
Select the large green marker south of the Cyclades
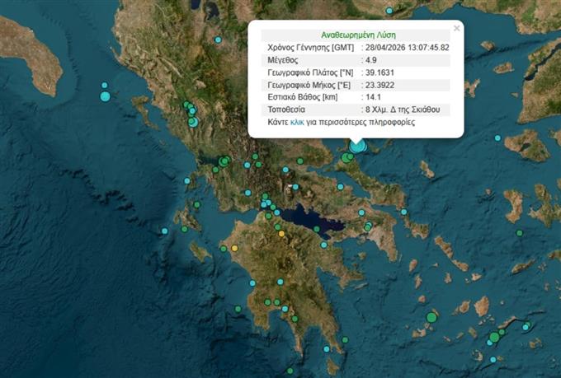(x=431, y=317)
